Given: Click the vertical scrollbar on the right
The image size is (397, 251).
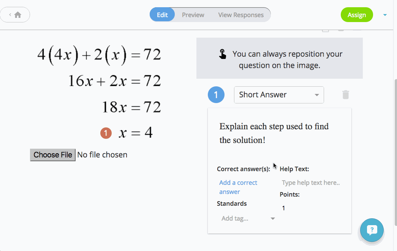Looking at the screenshot, I should click(x=395, y=152).
